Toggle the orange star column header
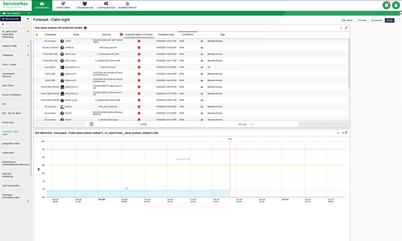The width and height of the screenshot is (402, 241). 37,35
